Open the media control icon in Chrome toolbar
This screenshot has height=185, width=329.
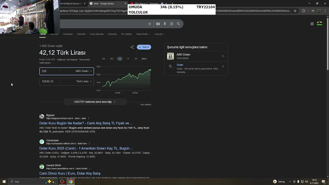tap(313, 11)
